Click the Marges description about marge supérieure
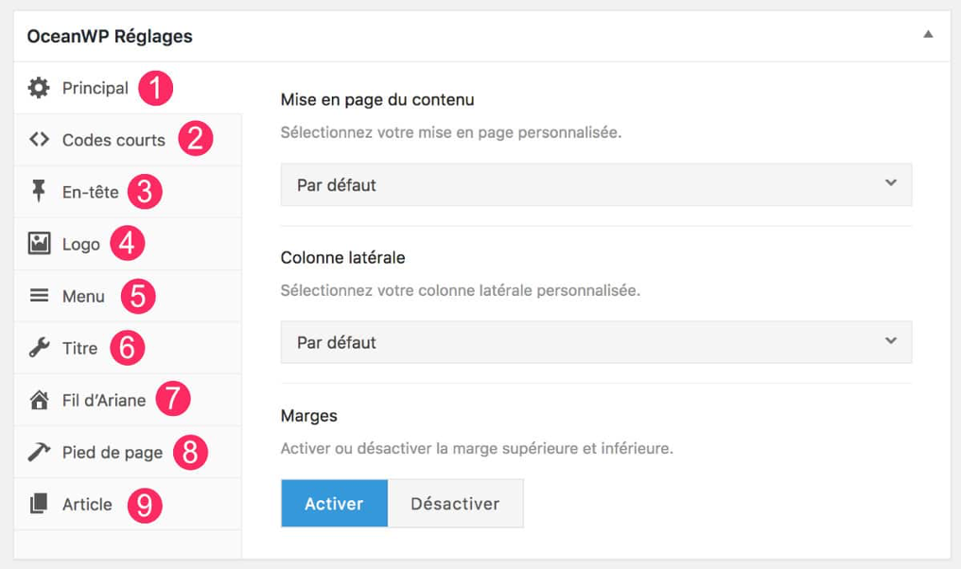The image size is (961, 569). click(x=477, y=448)
